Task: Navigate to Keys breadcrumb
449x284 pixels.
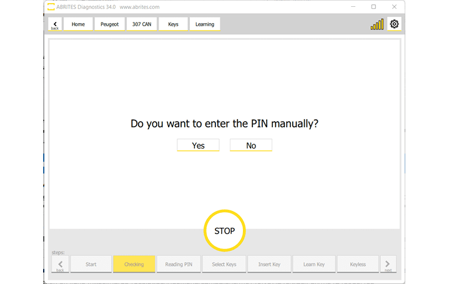Action: [173, 24]
